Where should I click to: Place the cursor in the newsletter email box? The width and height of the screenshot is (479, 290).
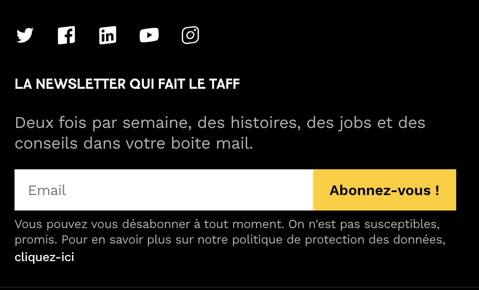[x=164, y=190]
